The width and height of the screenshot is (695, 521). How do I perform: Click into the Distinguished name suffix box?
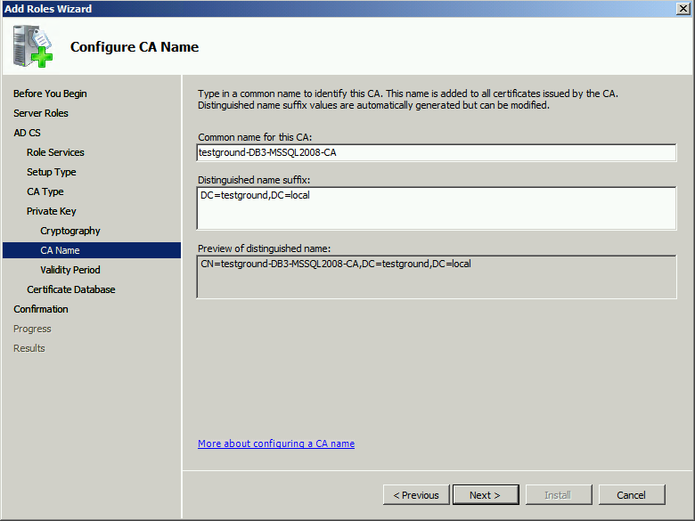click(x=437, y=208)
